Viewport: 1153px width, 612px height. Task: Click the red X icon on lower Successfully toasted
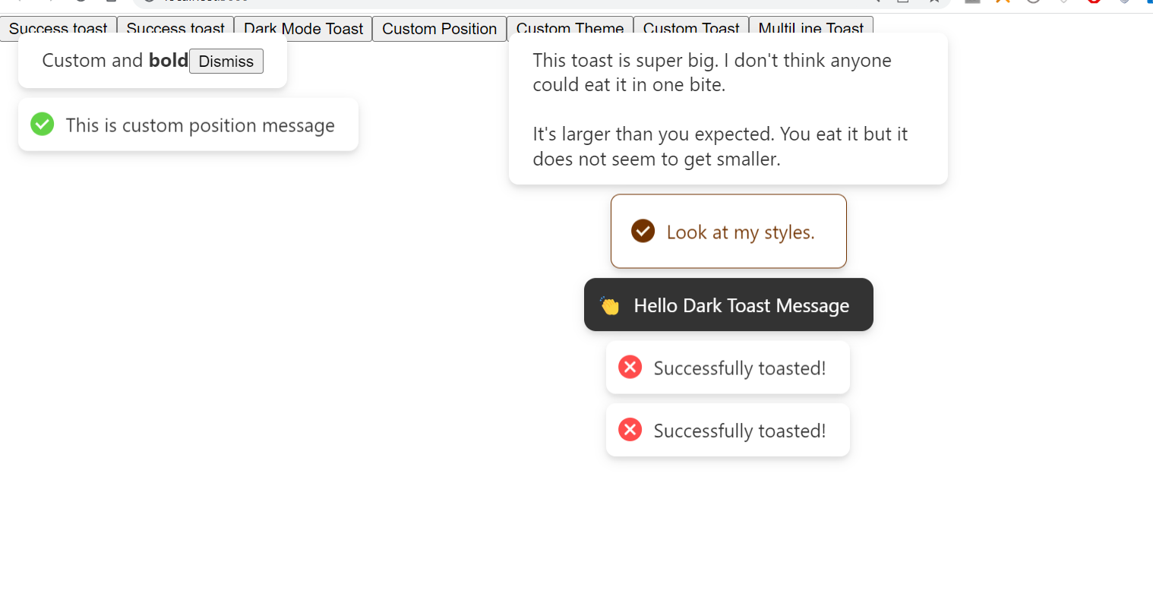(x=630, y=430)
